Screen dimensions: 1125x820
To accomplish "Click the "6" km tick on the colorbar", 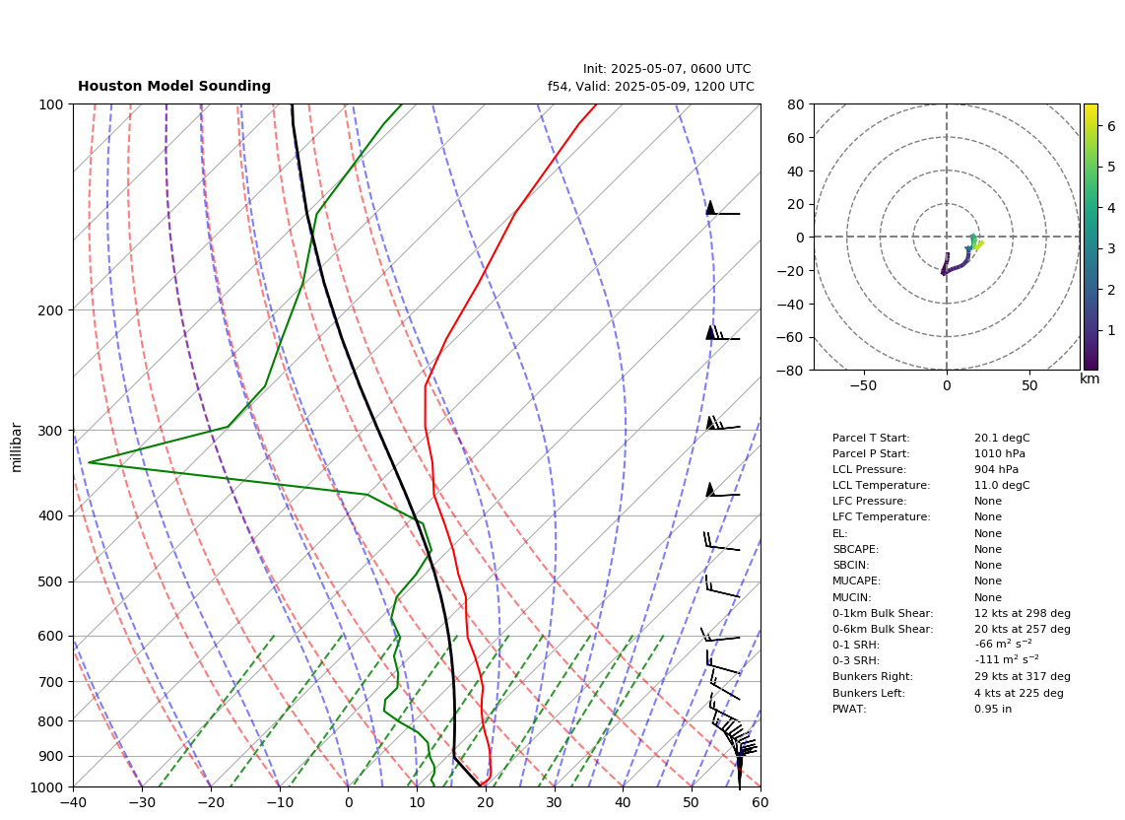I will pos(1111,126).
